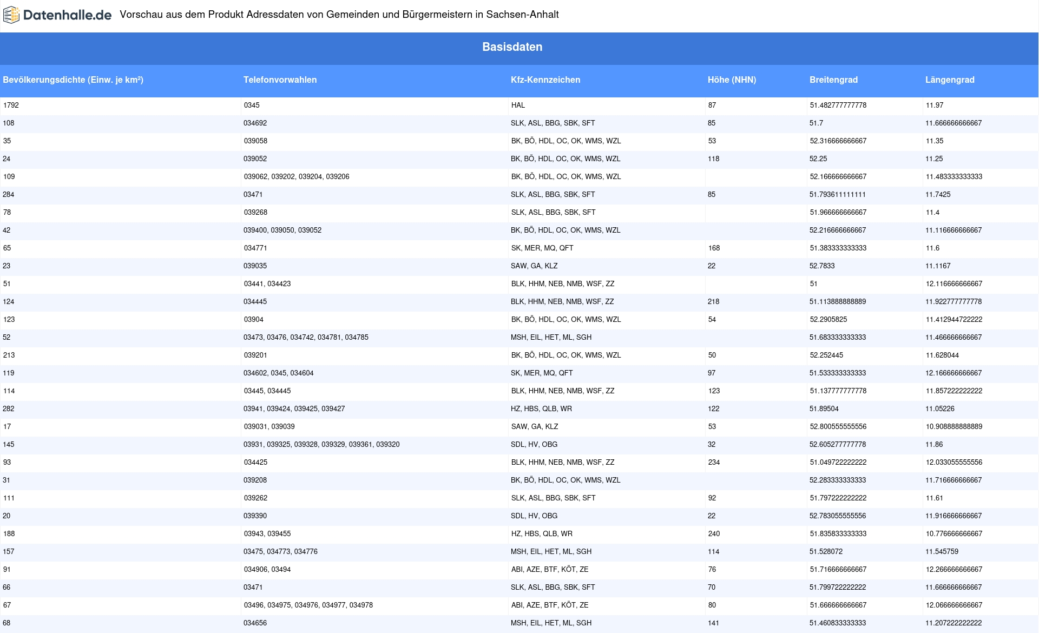
Task: Click the Basisdaten section header
Action: (512, 47)
